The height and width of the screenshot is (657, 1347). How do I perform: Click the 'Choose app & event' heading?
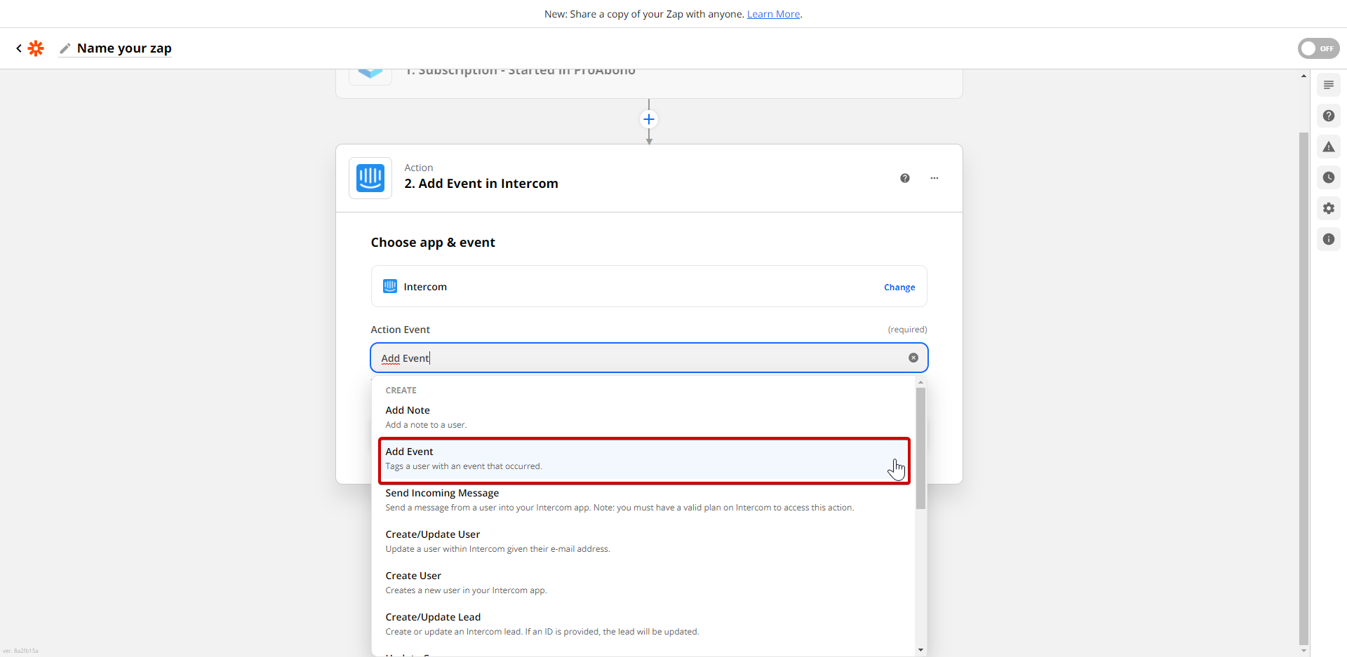pos(433,243)
